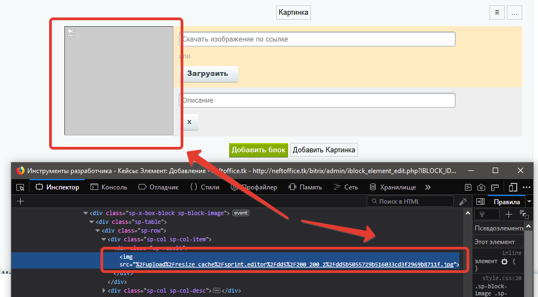Open the devtools three-dot options menu

(526, 187)
